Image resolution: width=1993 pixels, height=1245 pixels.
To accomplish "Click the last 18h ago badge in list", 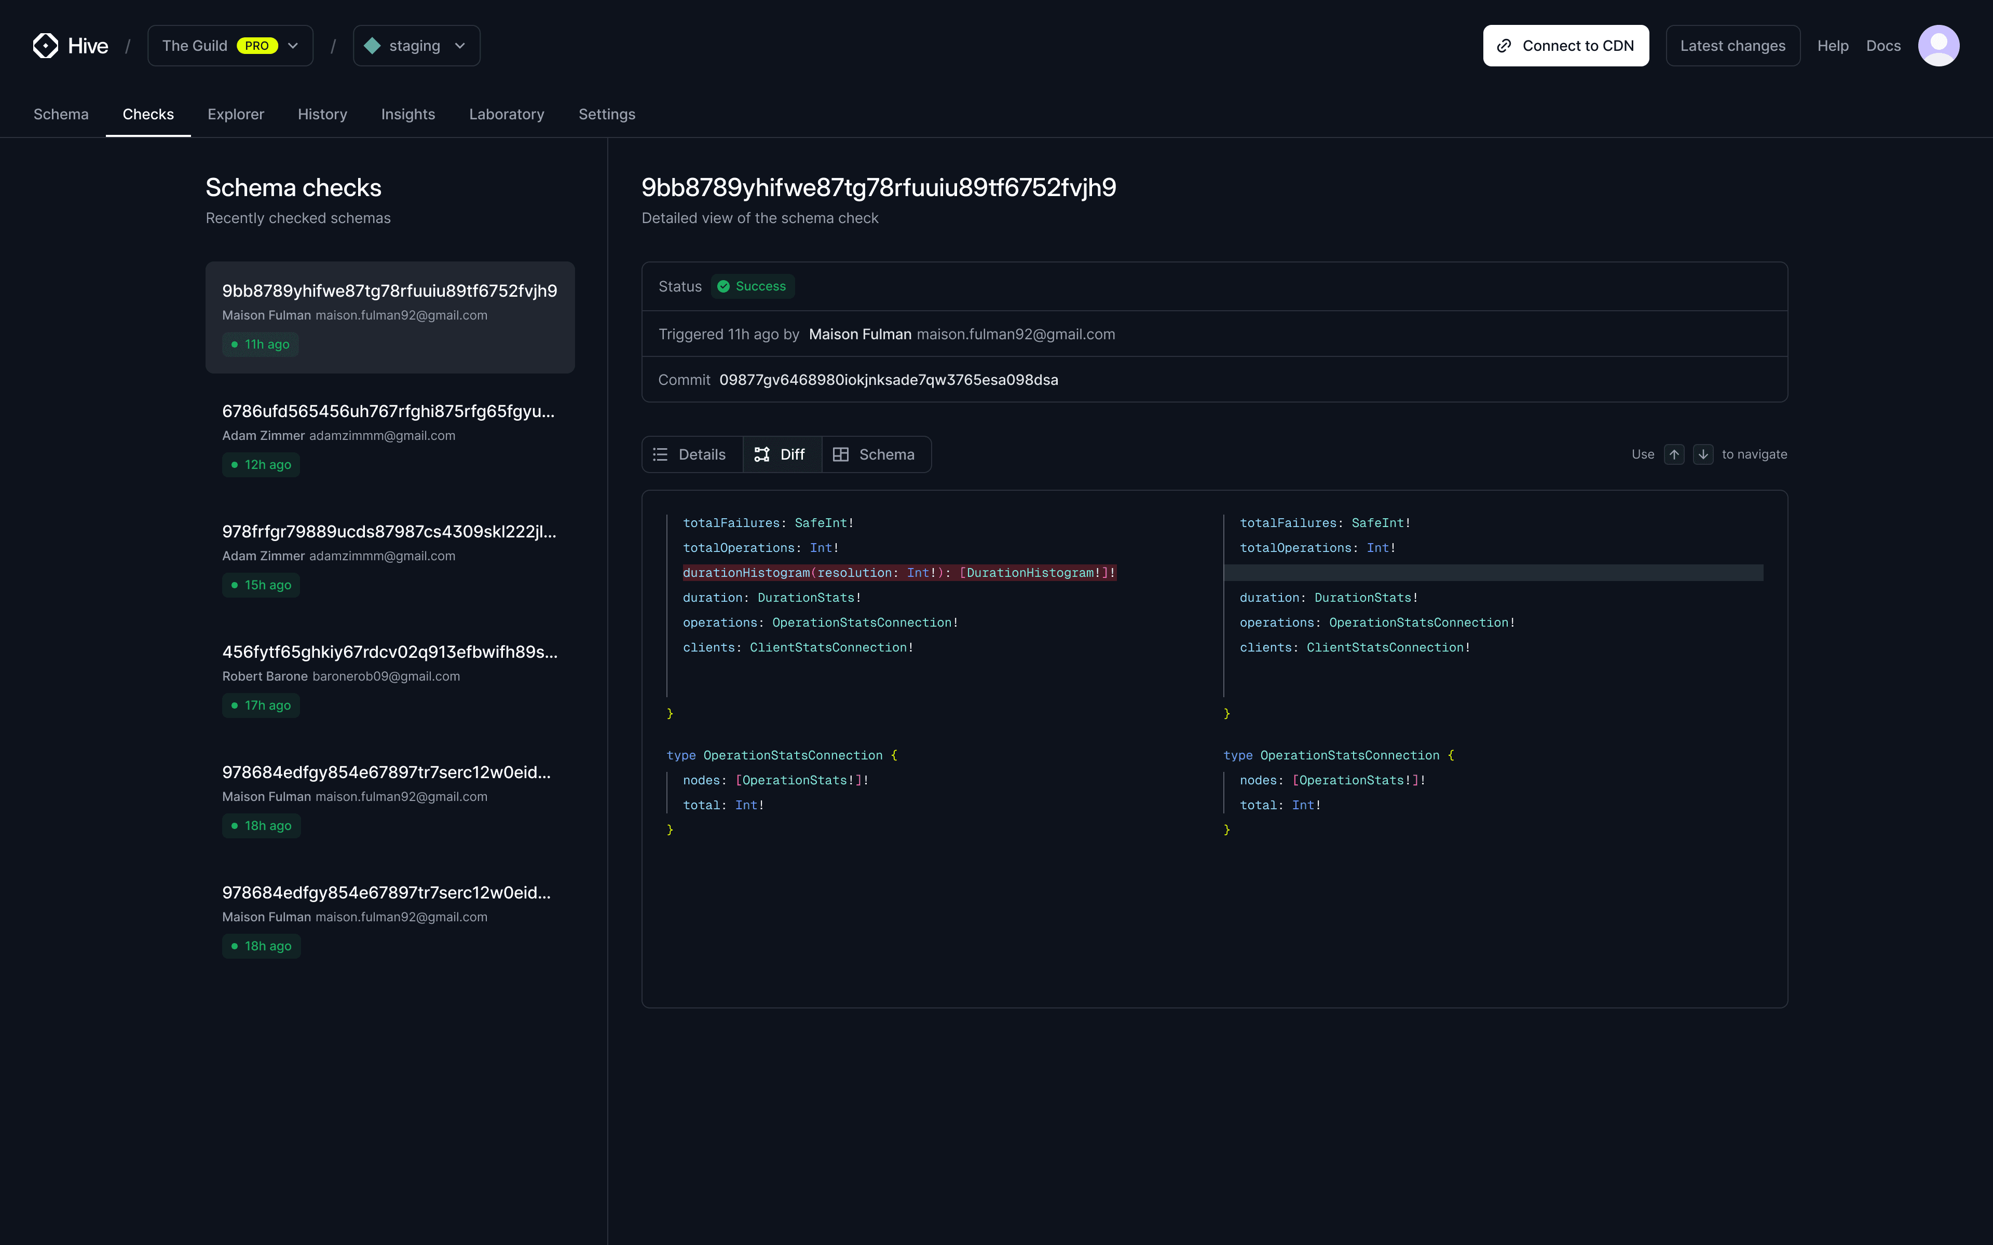I will (261, 946).
